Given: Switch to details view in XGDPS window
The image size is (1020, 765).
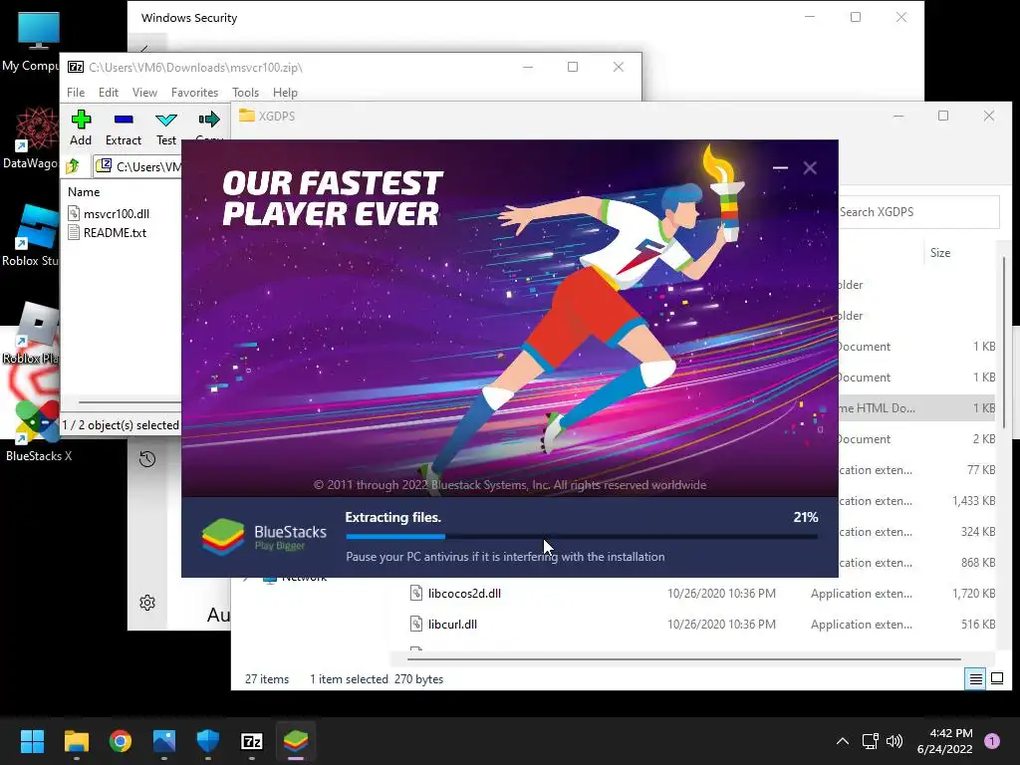Looking at the screenshot, I should (x=976, y=679).
